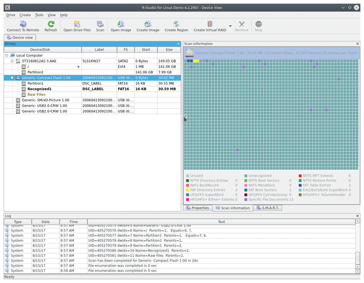Open the Drive menu
The width and height of the screenshot is (364, 283).
11,15
